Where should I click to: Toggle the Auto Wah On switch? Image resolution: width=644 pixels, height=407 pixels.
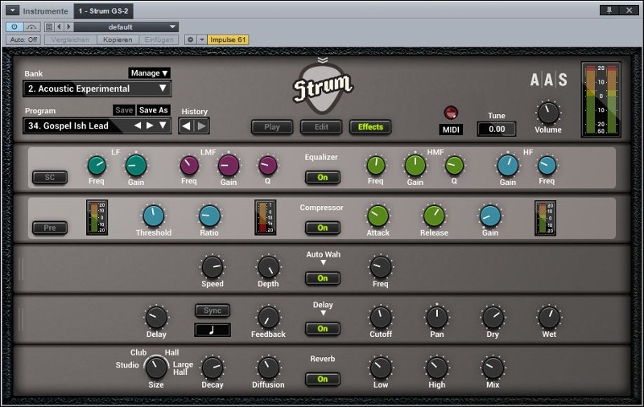[x=323, y=278]
